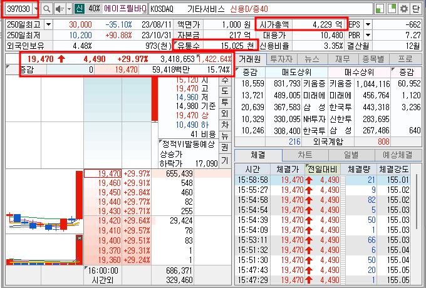
Task: Click the 하락가 17,090 value
Action: click(207, 163)
